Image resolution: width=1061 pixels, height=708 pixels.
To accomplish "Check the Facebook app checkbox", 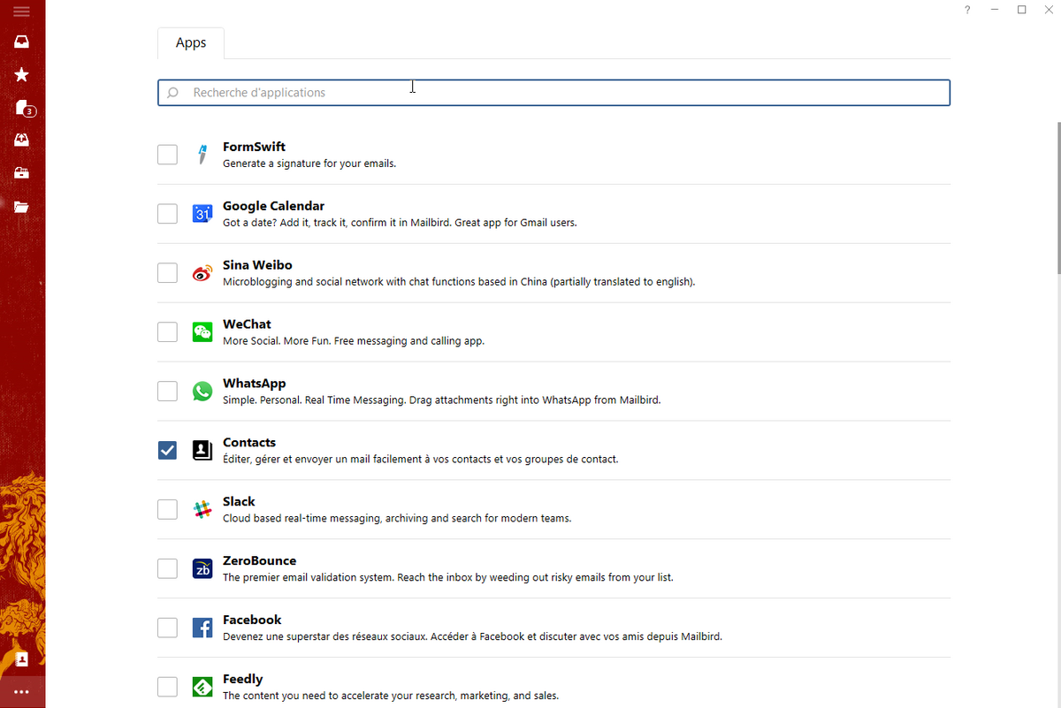I will pos(167,628).
